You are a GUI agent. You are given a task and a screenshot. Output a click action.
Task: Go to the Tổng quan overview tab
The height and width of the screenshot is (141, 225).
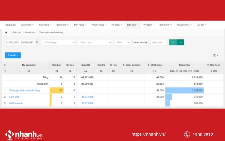[x=10, y=25]
